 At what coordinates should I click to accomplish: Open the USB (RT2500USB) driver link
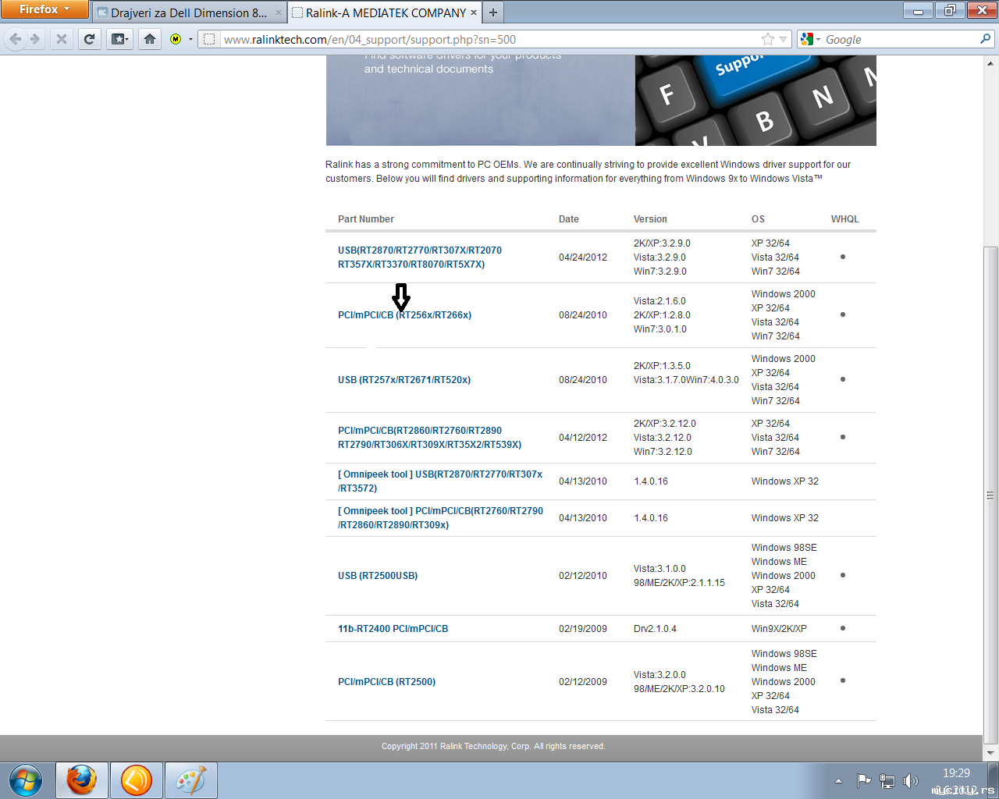[x=378, y=576]
